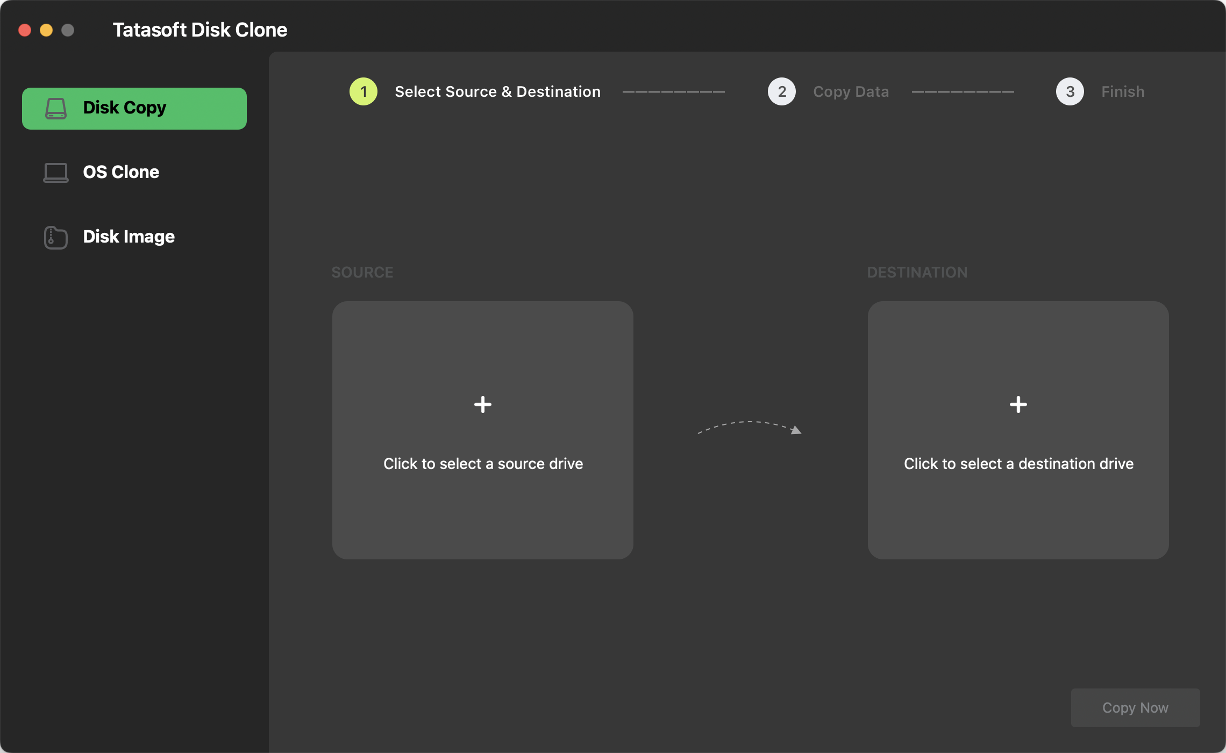Open the Disk Copy section
This screenshot has width=1226, height=753.
coord(124,108)
